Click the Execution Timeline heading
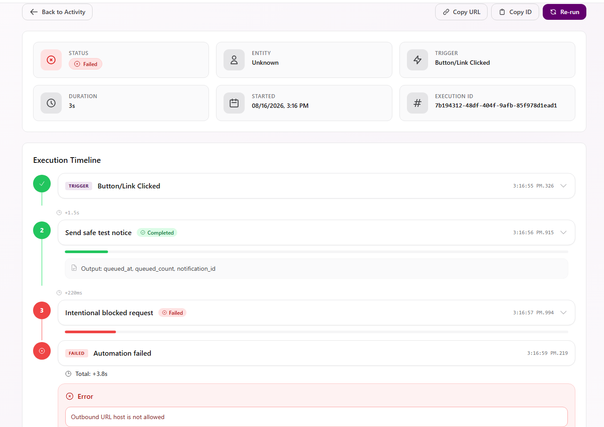The image size is (604, 427). (67, 160)
